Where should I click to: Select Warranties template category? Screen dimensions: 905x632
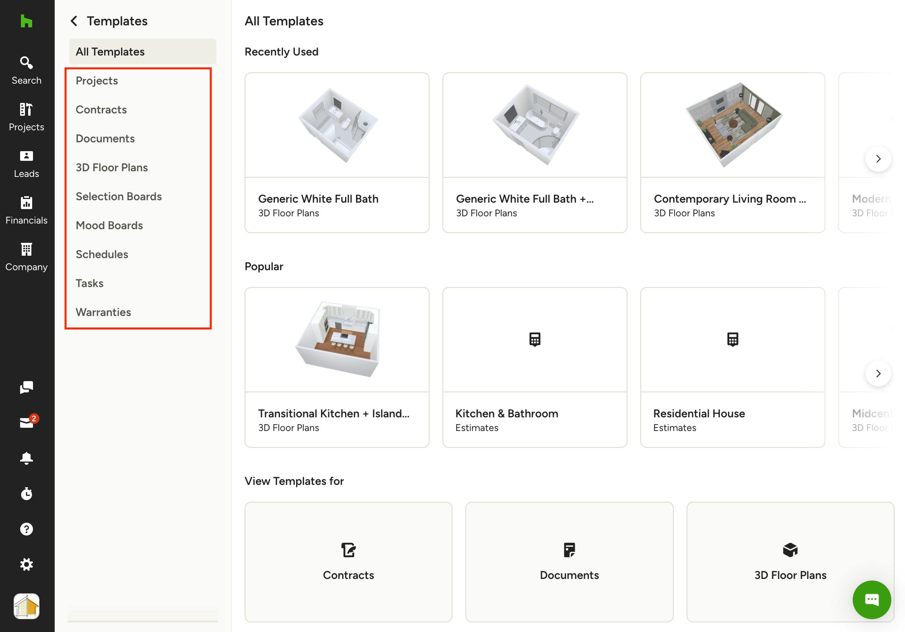pos(103,312)
